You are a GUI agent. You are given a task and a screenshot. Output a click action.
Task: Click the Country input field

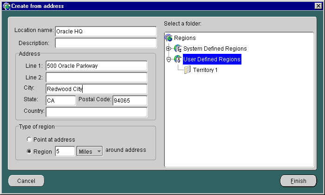[97, 112]
